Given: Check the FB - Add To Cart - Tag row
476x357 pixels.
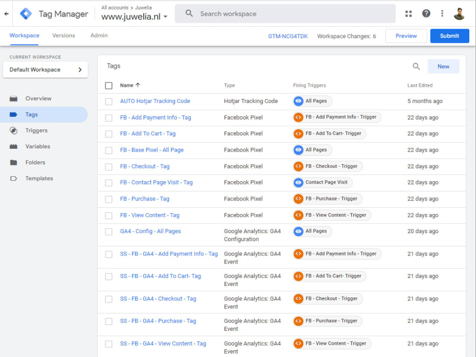Looking at the screenshot, I should click(x=109, y=134).
